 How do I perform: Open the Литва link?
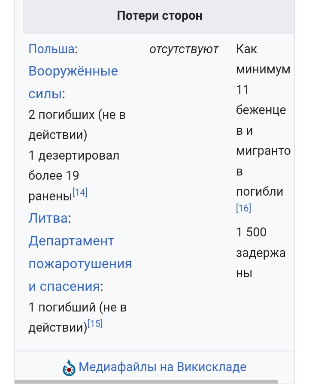click(x=48, y=218)
